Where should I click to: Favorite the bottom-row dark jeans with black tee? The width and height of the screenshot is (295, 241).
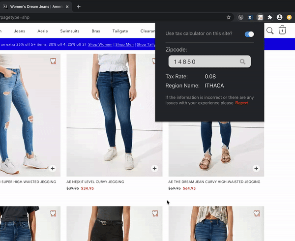(x=53, y=213)
